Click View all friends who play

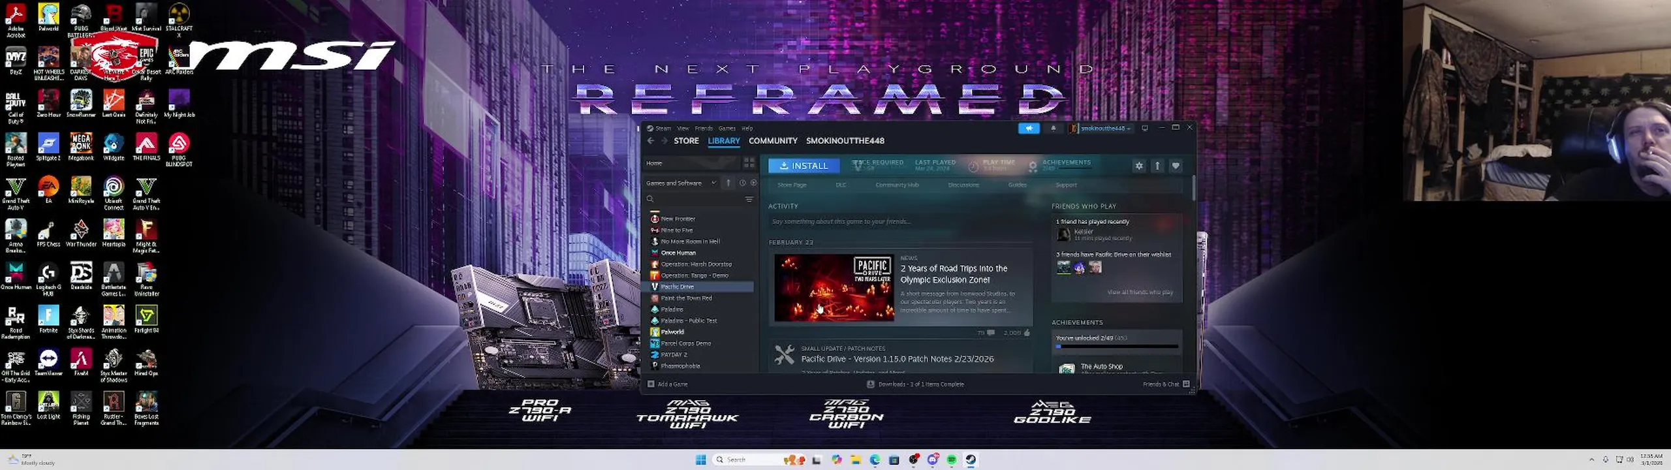(1140, 292)
